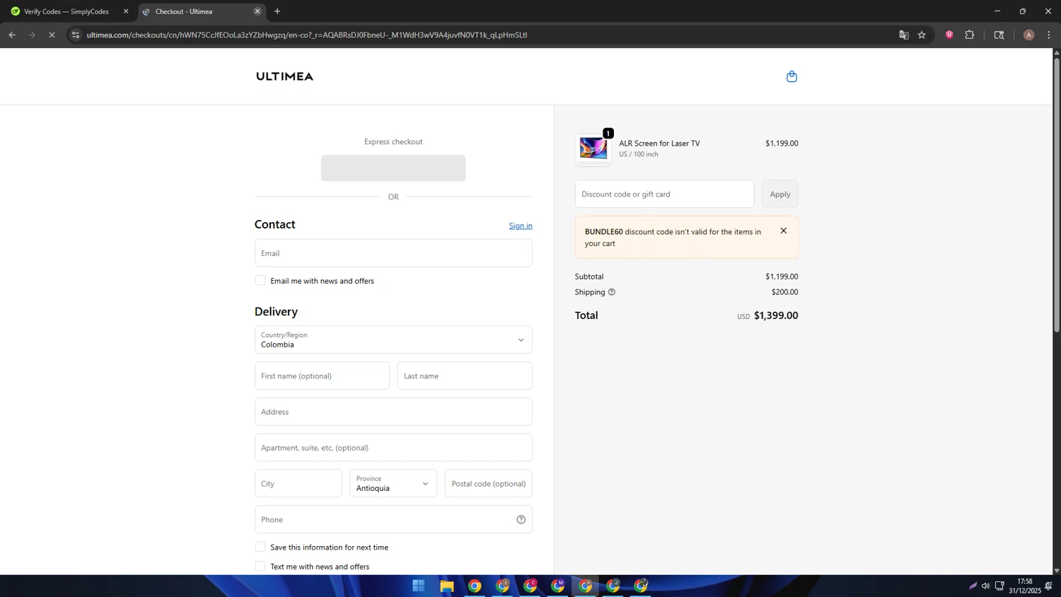The width and height of the screenshot is (1061, 597).
Task: Click the Ultimea logo
Action: pos(284,76)
